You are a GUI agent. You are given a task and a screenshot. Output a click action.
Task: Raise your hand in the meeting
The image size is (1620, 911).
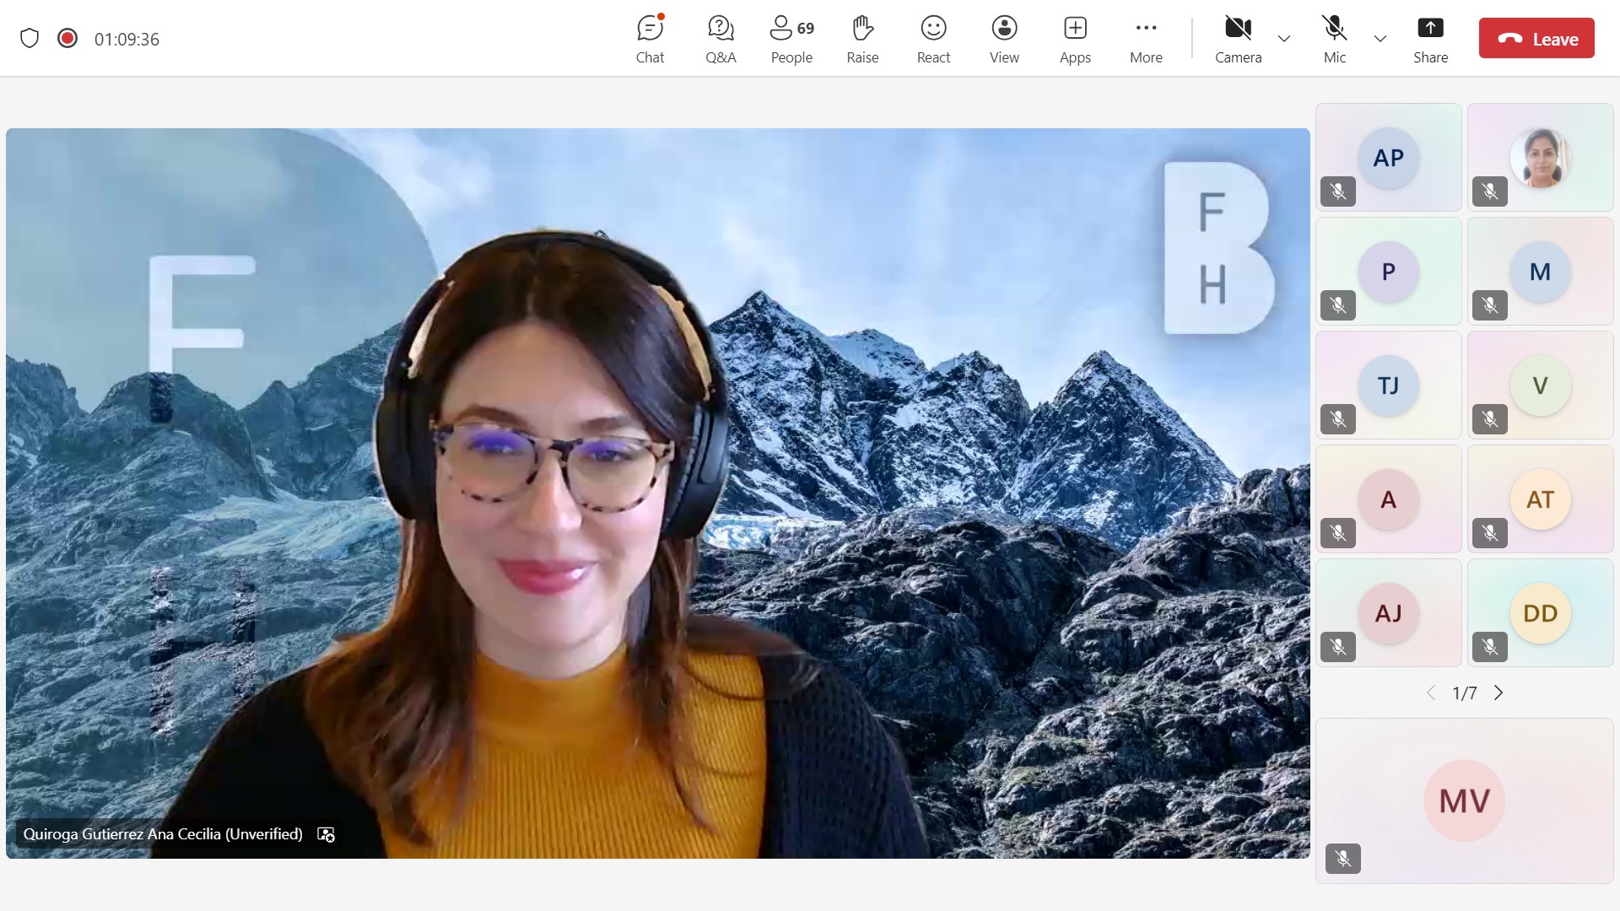click(x=862, y=39)
